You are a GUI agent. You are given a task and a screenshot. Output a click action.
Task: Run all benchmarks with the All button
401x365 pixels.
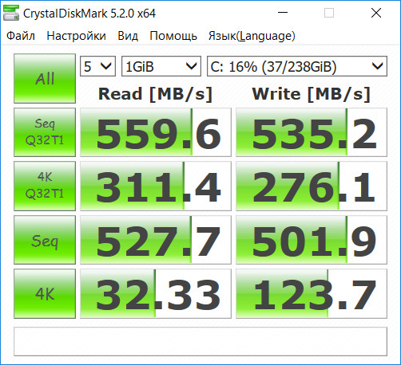45,79
